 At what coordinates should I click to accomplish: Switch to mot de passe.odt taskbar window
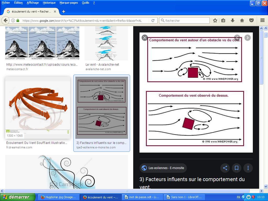coord(143,197)
